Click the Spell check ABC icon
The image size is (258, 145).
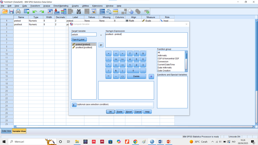[147, 12]
